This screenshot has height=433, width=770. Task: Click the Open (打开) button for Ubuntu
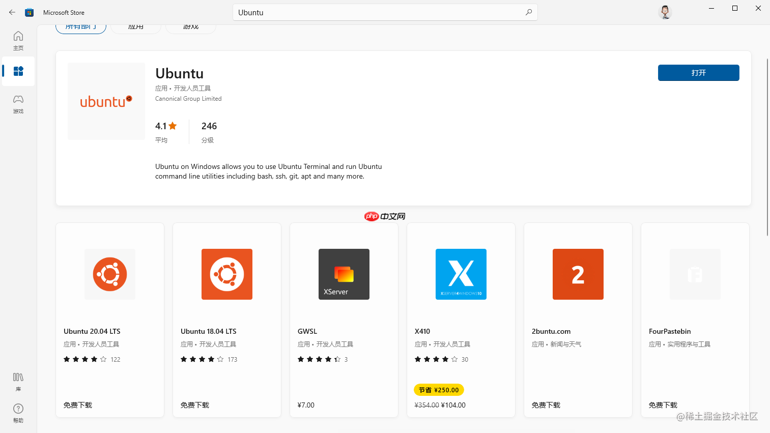[x=698, y=73]
